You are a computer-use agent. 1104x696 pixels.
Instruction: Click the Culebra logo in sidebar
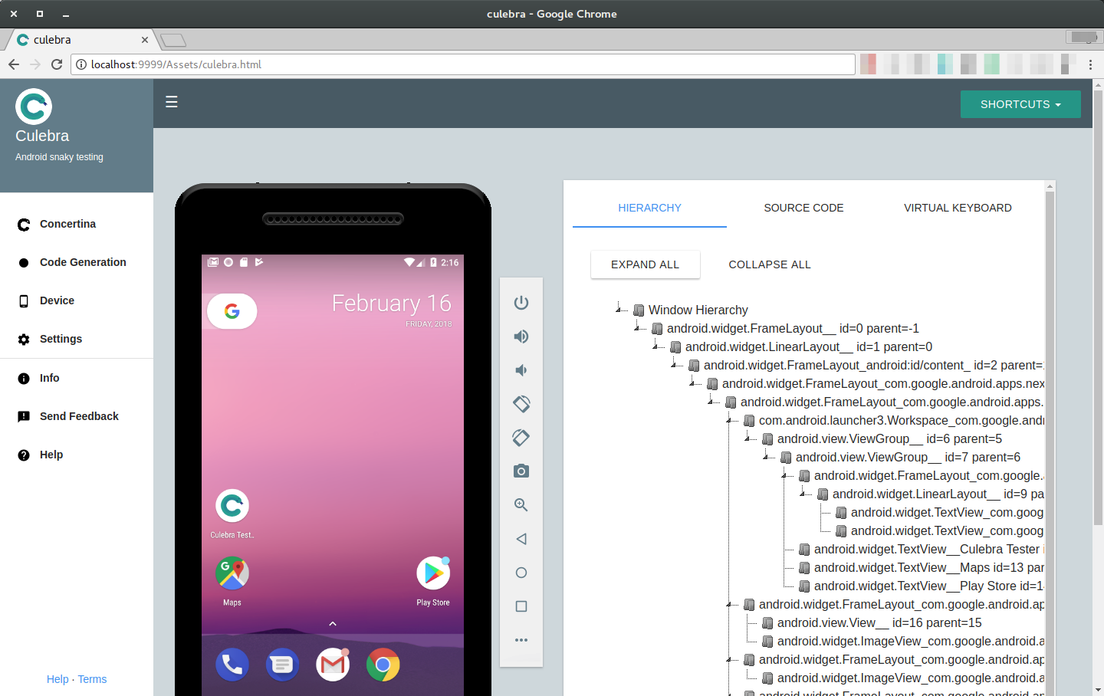(x=34, y=107)
